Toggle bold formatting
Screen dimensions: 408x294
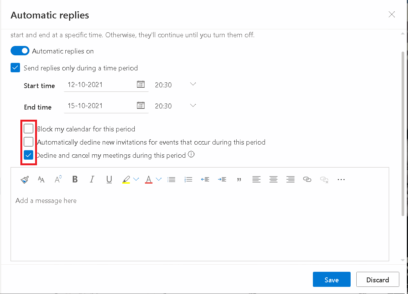[x=75, y=179]
